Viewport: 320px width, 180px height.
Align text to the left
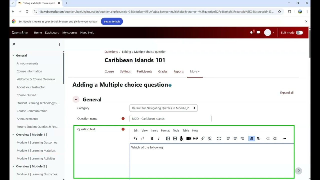click(x=228, y=138)
